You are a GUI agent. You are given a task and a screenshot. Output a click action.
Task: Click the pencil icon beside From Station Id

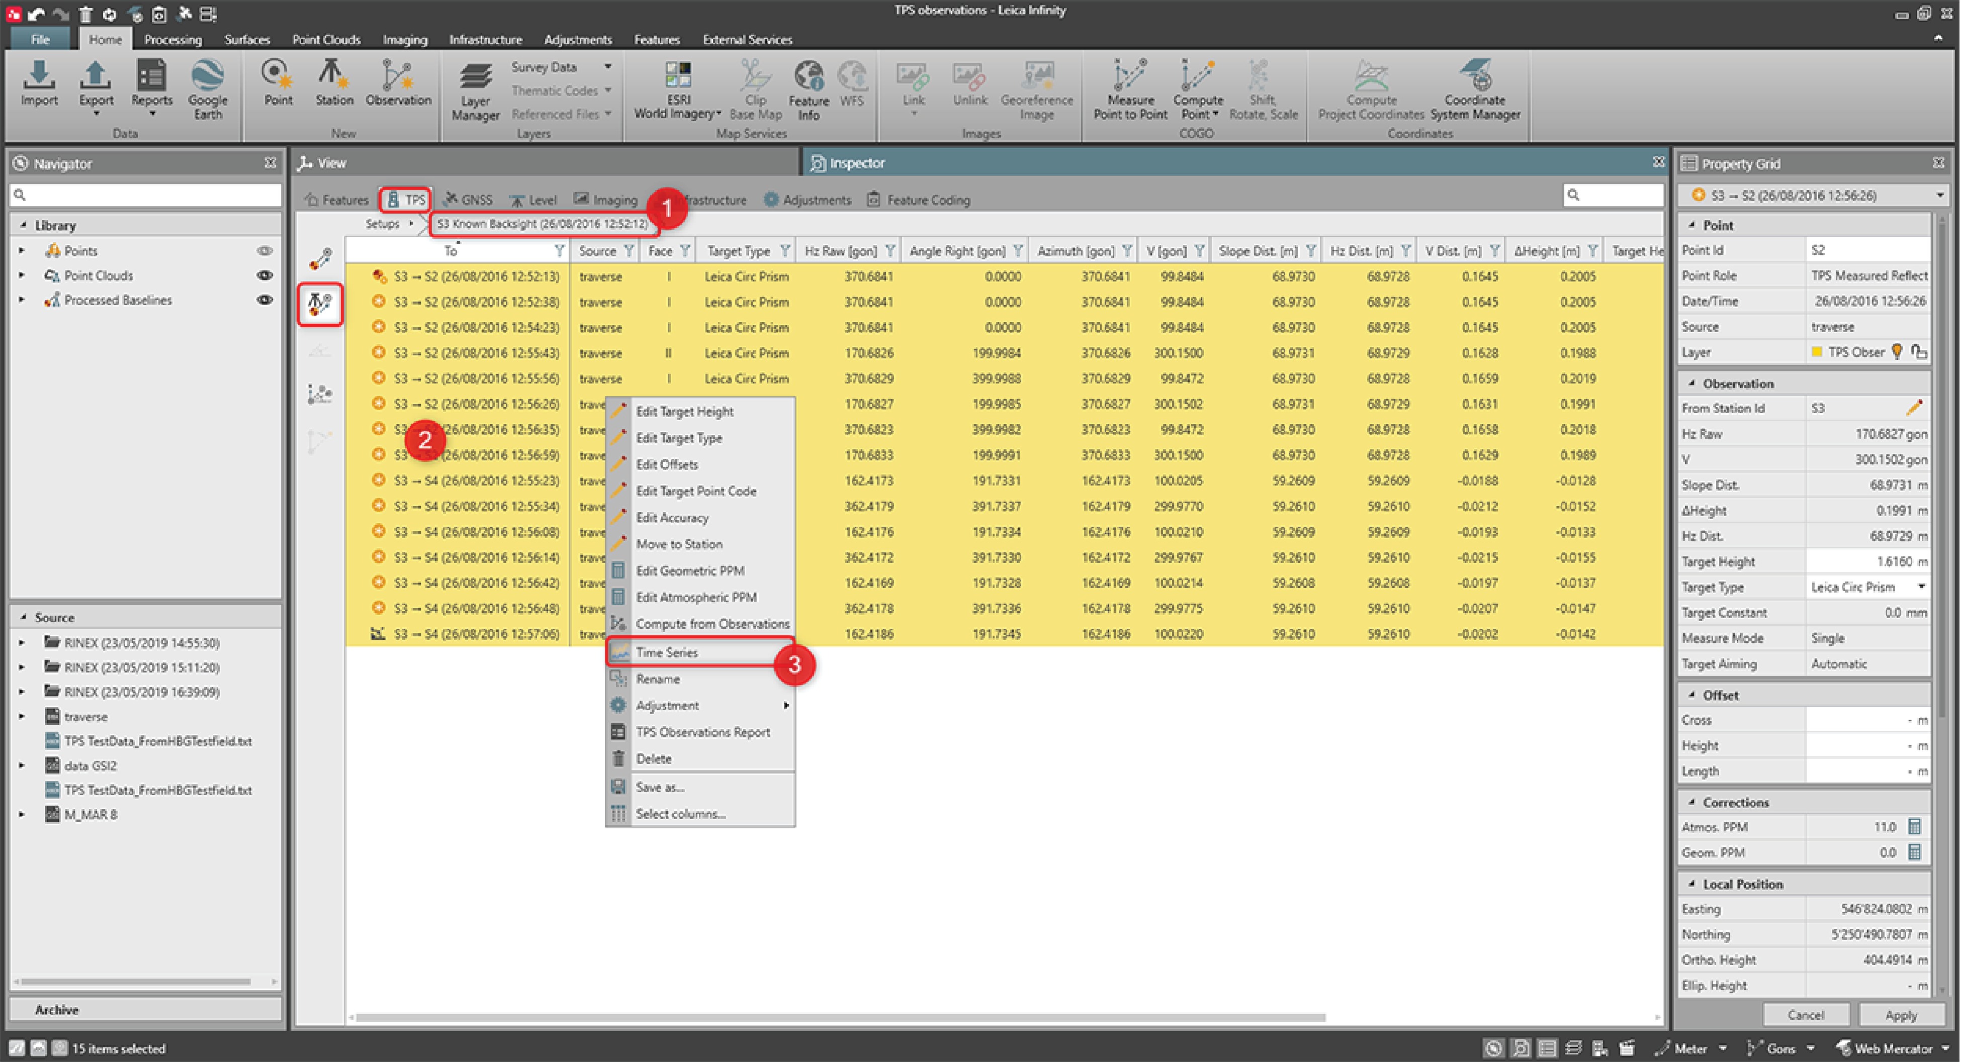tap(1914, 408)
